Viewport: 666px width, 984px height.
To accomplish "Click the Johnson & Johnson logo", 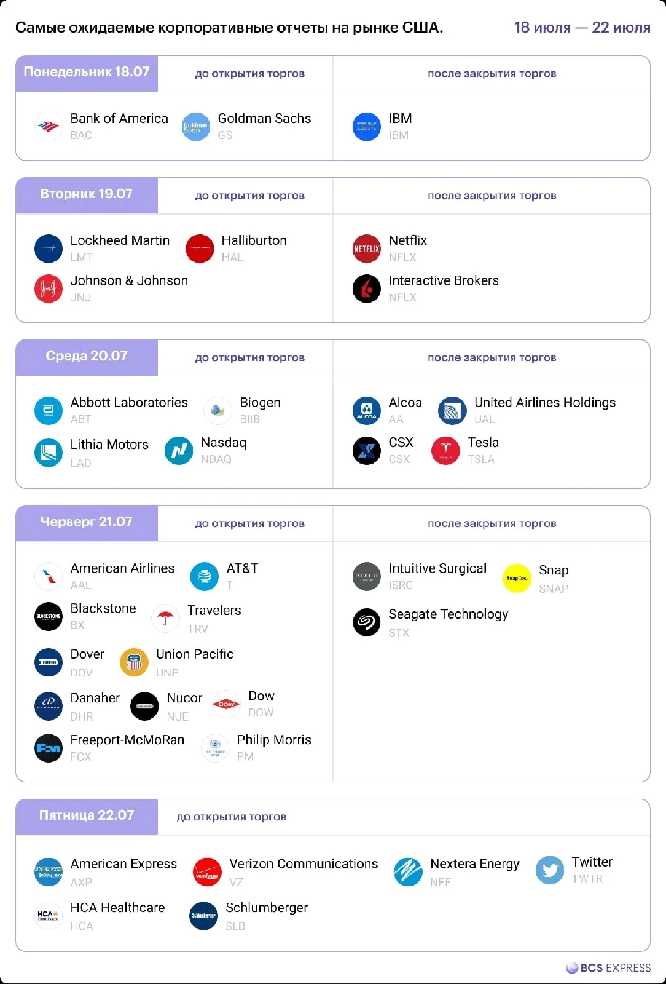I will [49, 288].
